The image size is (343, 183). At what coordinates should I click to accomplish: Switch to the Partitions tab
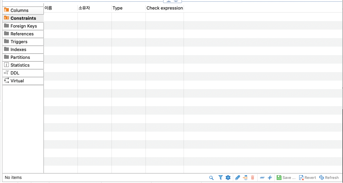click(x=23, y=57)
